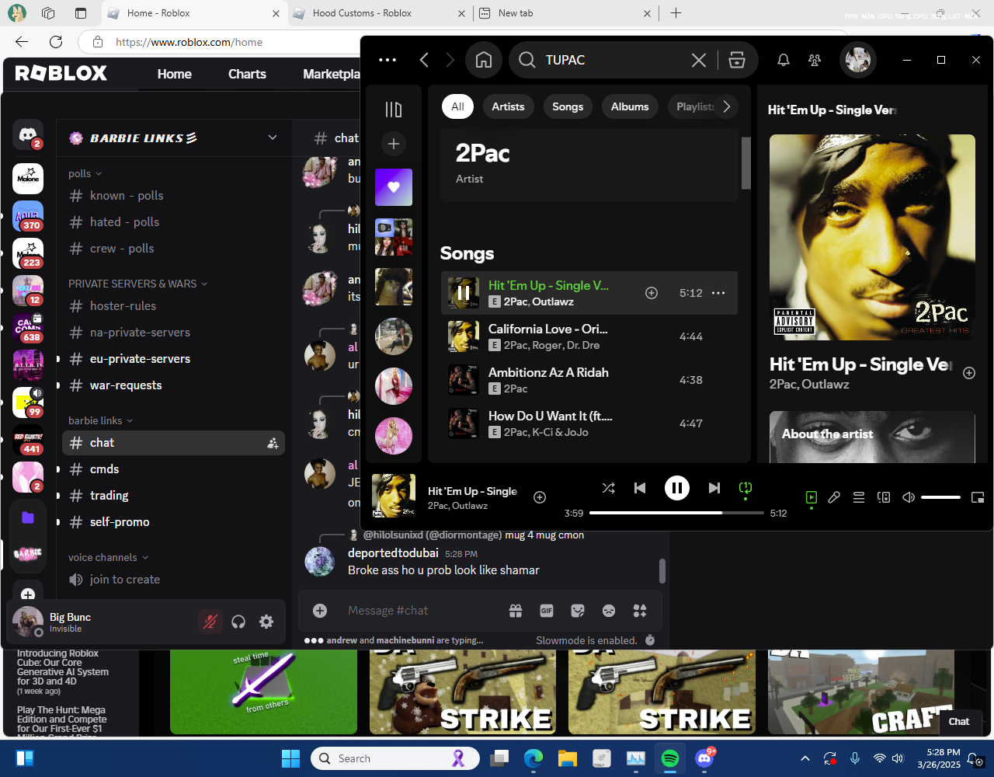The image size is (994, 777).
Task: Add Hit 'Em Up to Liked Songs in row
Action: tap(652, 293)
